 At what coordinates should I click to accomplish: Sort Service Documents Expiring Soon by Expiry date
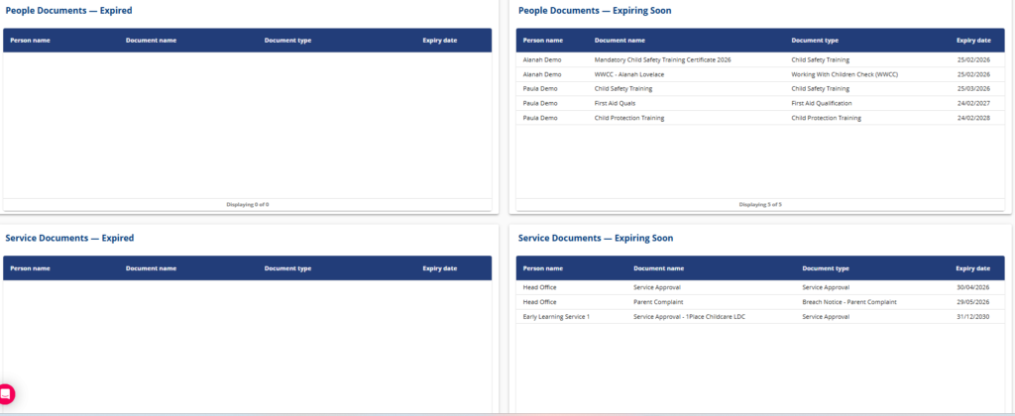(972, 268)
